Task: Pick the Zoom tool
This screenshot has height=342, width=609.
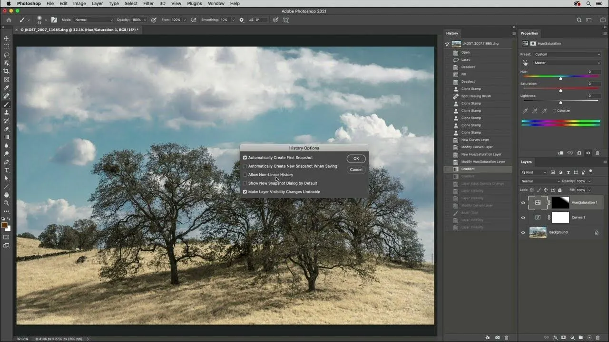Action: pos(7,202)
